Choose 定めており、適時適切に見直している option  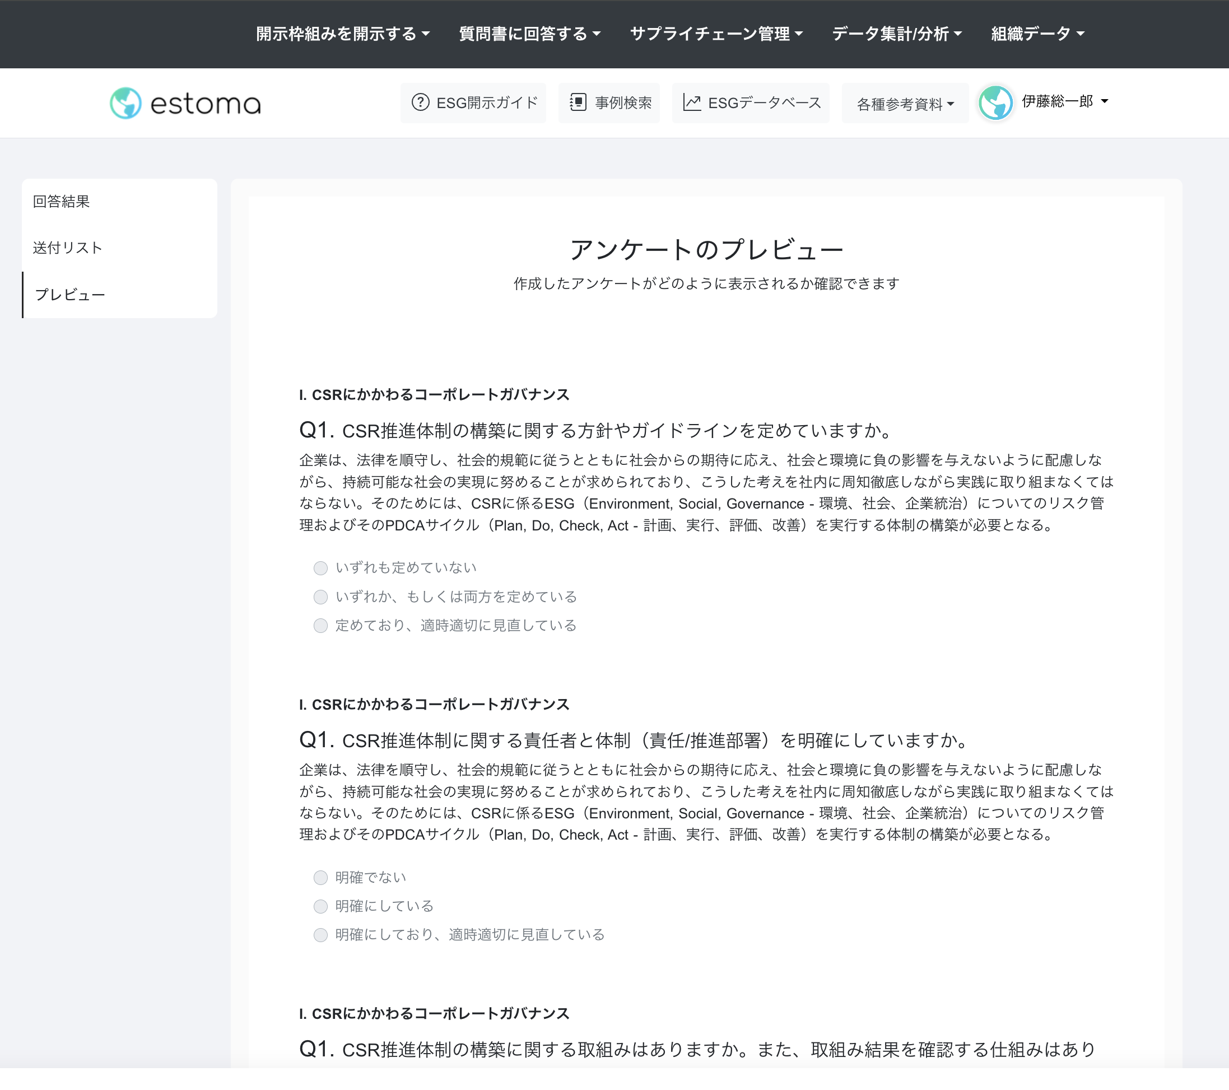pos(320,626)
